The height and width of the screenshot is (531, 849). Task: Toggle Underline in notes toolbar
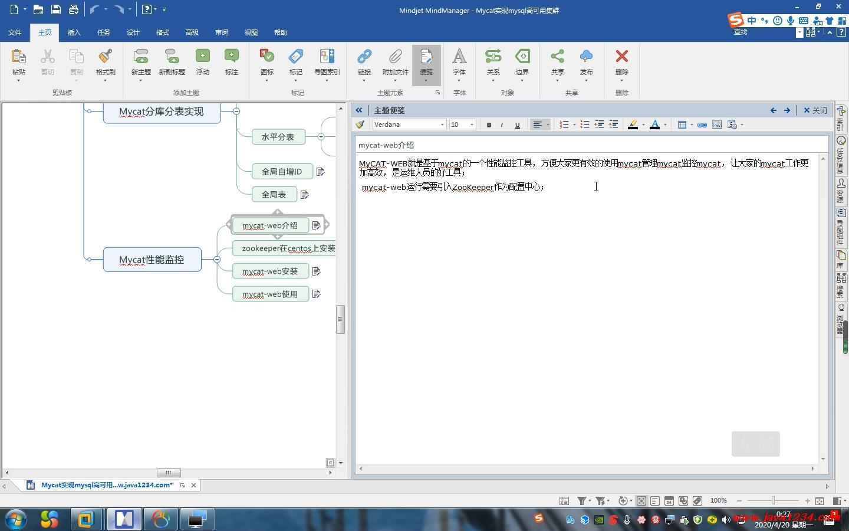pos(517,124)
